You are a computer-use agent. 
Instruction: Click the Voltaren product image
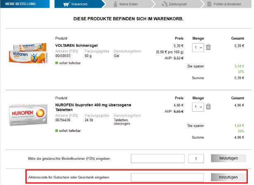pos(28,53)
